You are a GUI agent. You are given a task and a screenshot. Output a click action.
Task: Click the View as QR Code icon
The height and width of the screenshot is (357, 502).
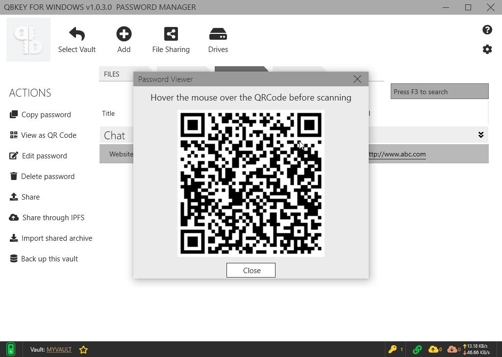[x=14, y=135]
